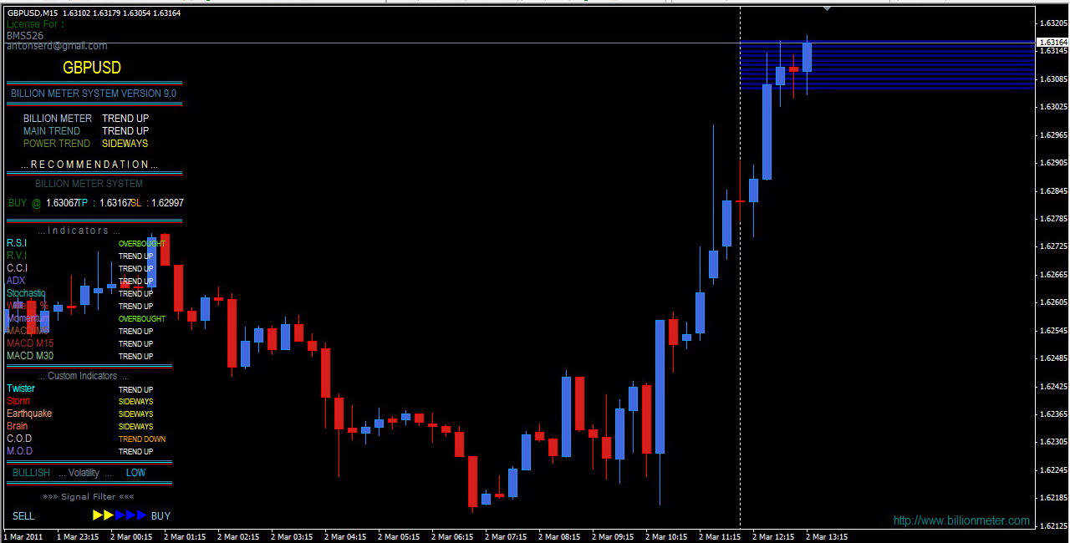This screenshot has height=543, width=1070.
Task: Click the first yellow Signal Filter arrow
Action: coord(98,515)
